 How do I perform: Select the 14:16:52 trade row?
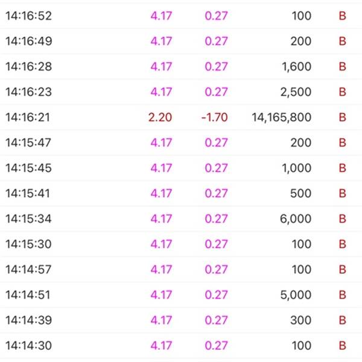click(x=181, y=16)
